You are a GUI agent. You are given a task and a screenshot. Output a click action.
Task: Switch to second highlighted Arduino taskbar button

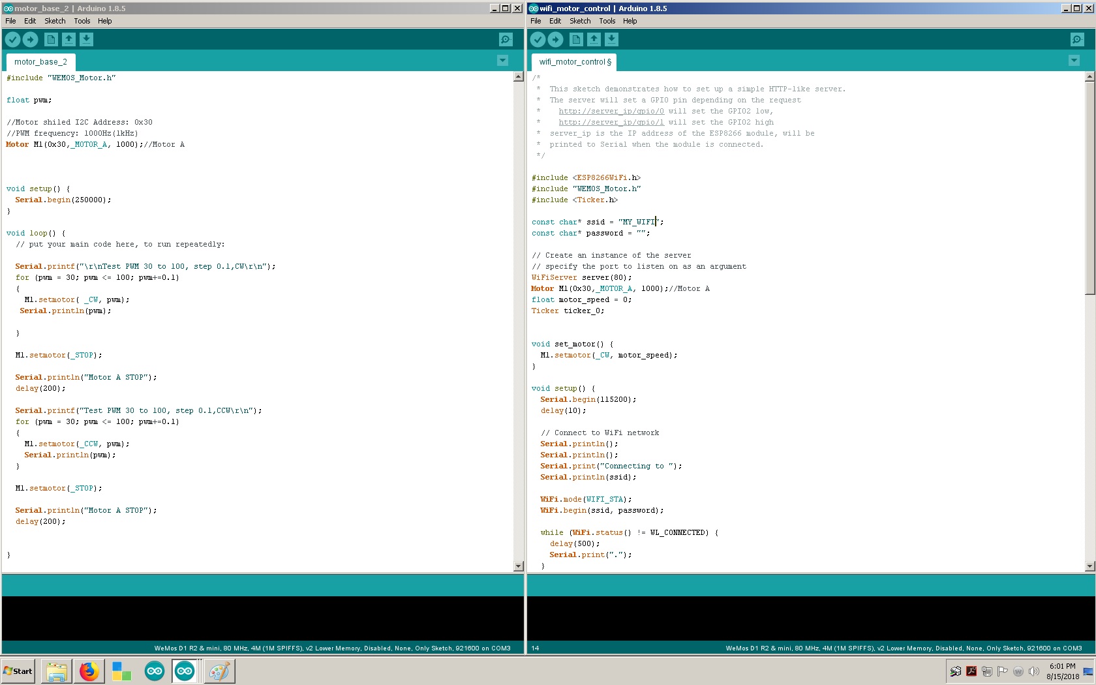click(185, 671)
